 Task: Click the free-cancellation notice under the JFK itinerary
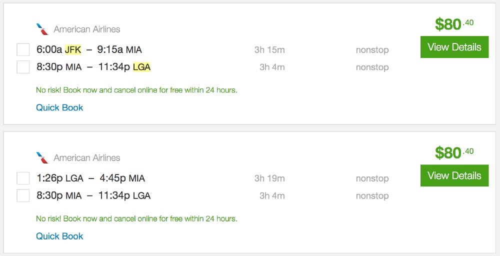click(x=136, y=90)
